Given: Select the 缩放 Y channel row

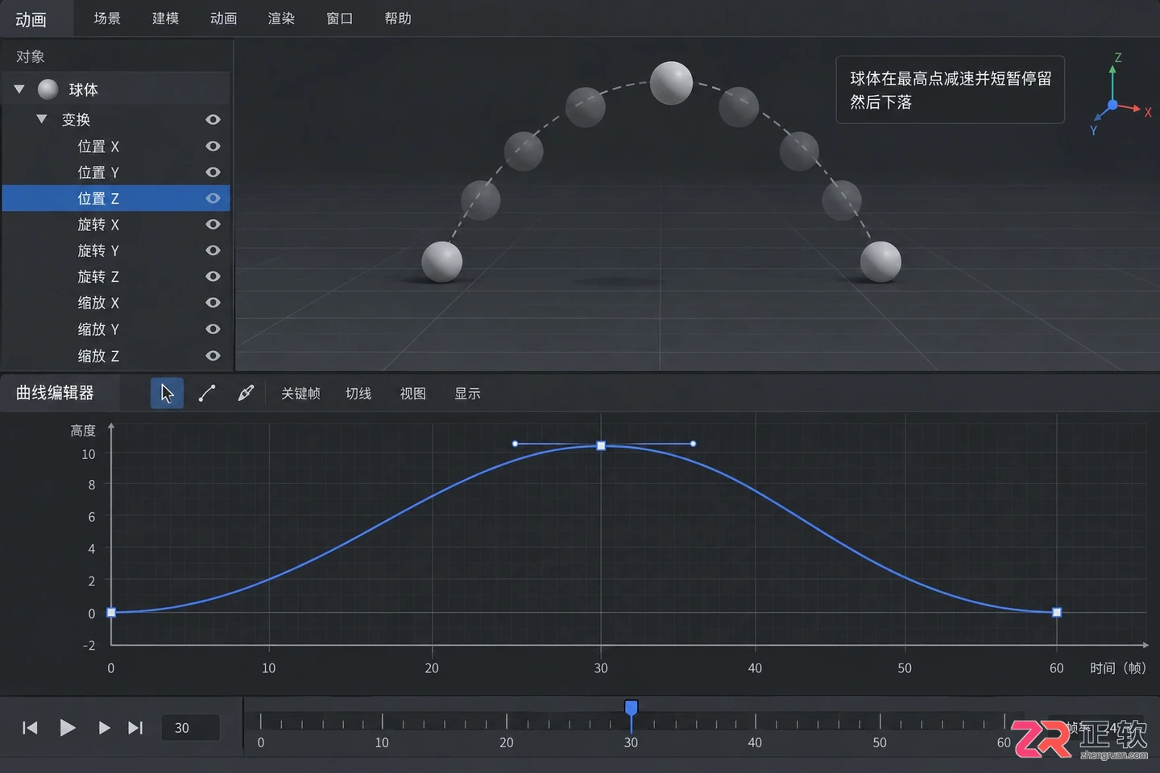Looking at the screenshot, I should (116, 329).
